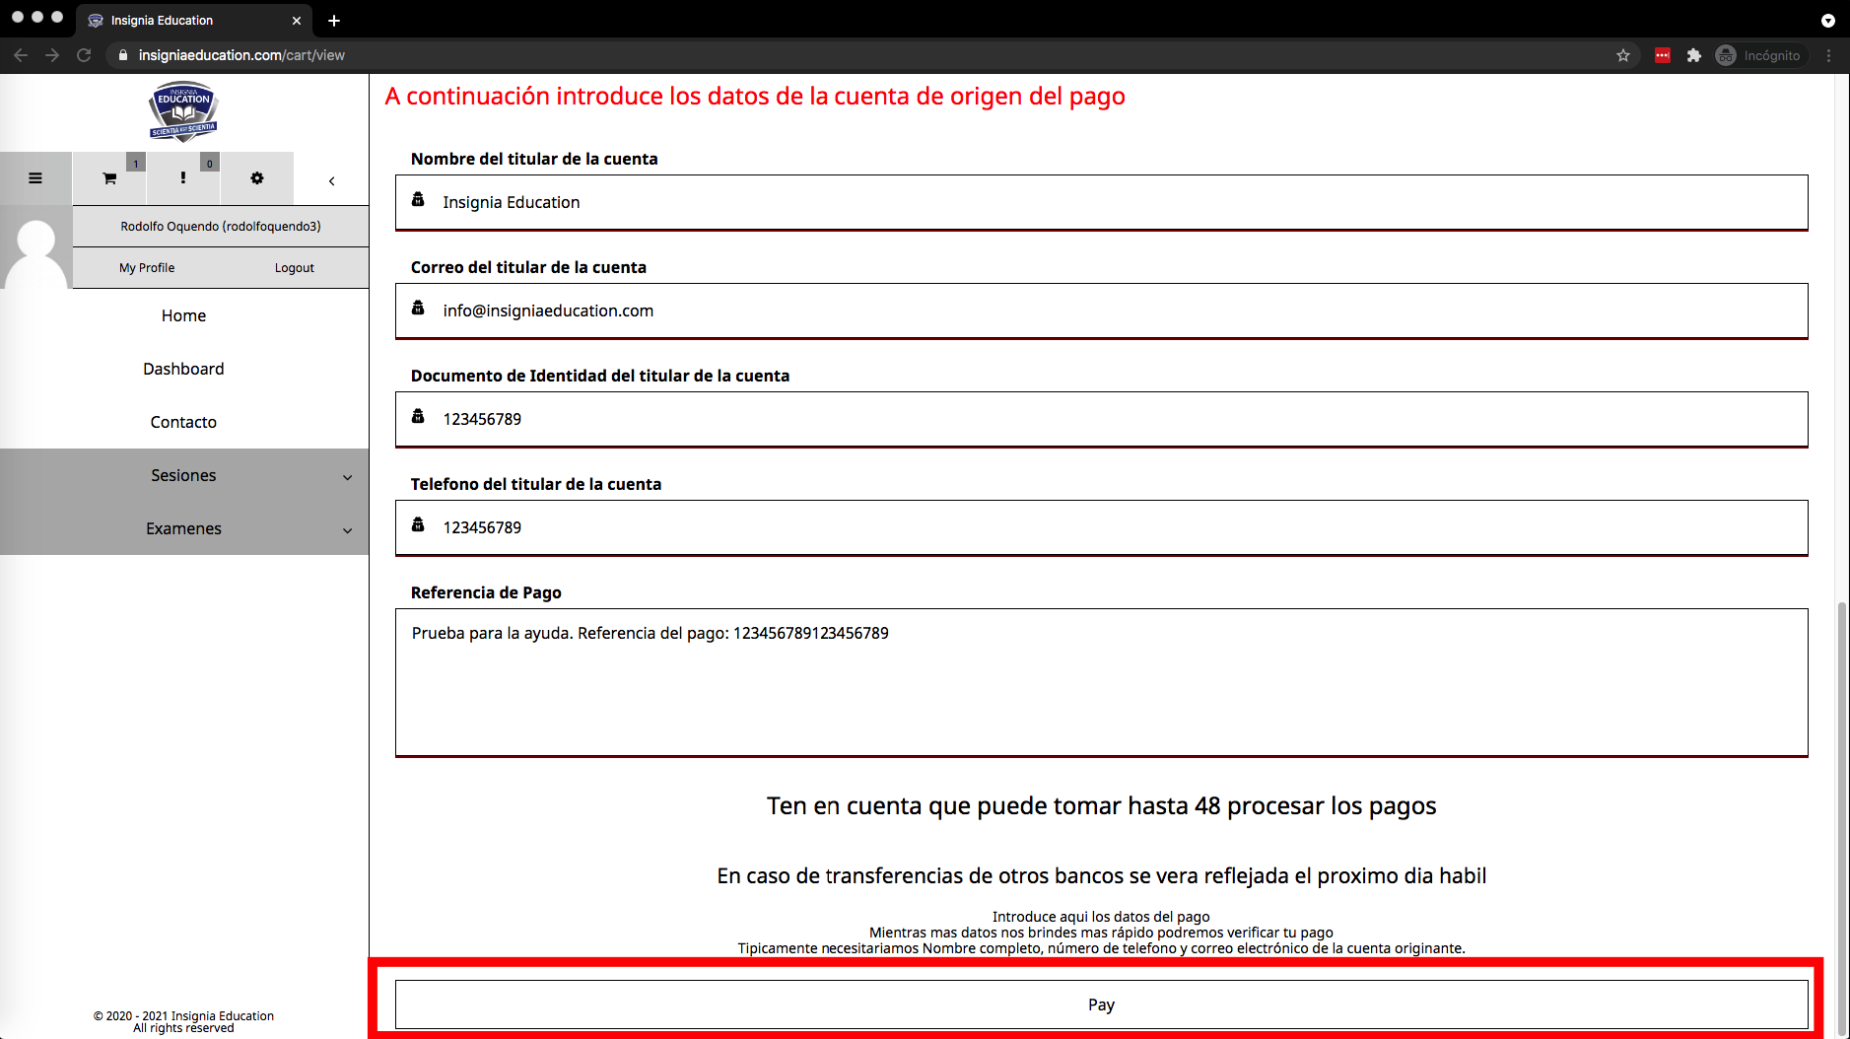1850x1039 pixels.
Task: Bookmark this page with star icon
Action: point(1623,55)
